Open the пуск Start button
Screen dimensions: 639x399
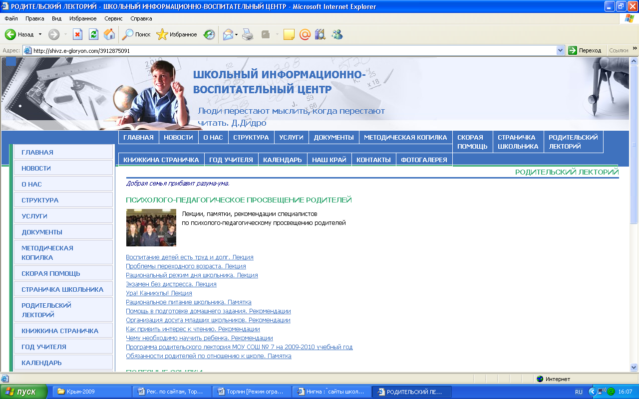point(23,392)
